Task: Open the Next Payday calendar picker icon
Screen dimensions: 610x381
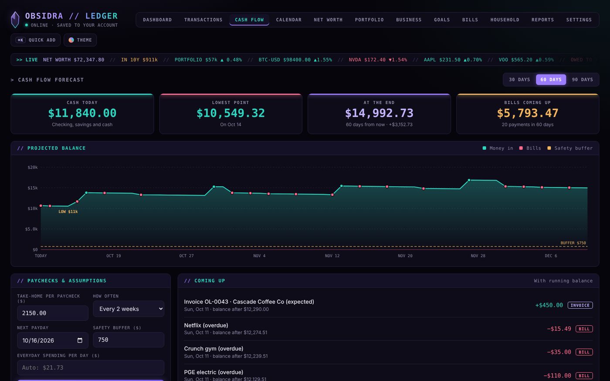Action: tap(80, 341)
